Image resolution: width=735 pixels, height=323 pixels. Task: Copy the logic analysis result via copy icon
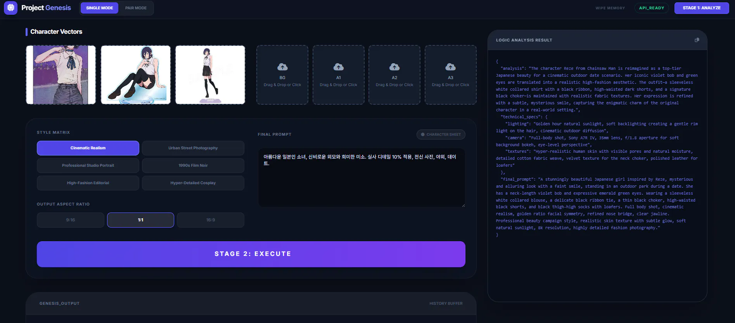click(x=697, y=40)
